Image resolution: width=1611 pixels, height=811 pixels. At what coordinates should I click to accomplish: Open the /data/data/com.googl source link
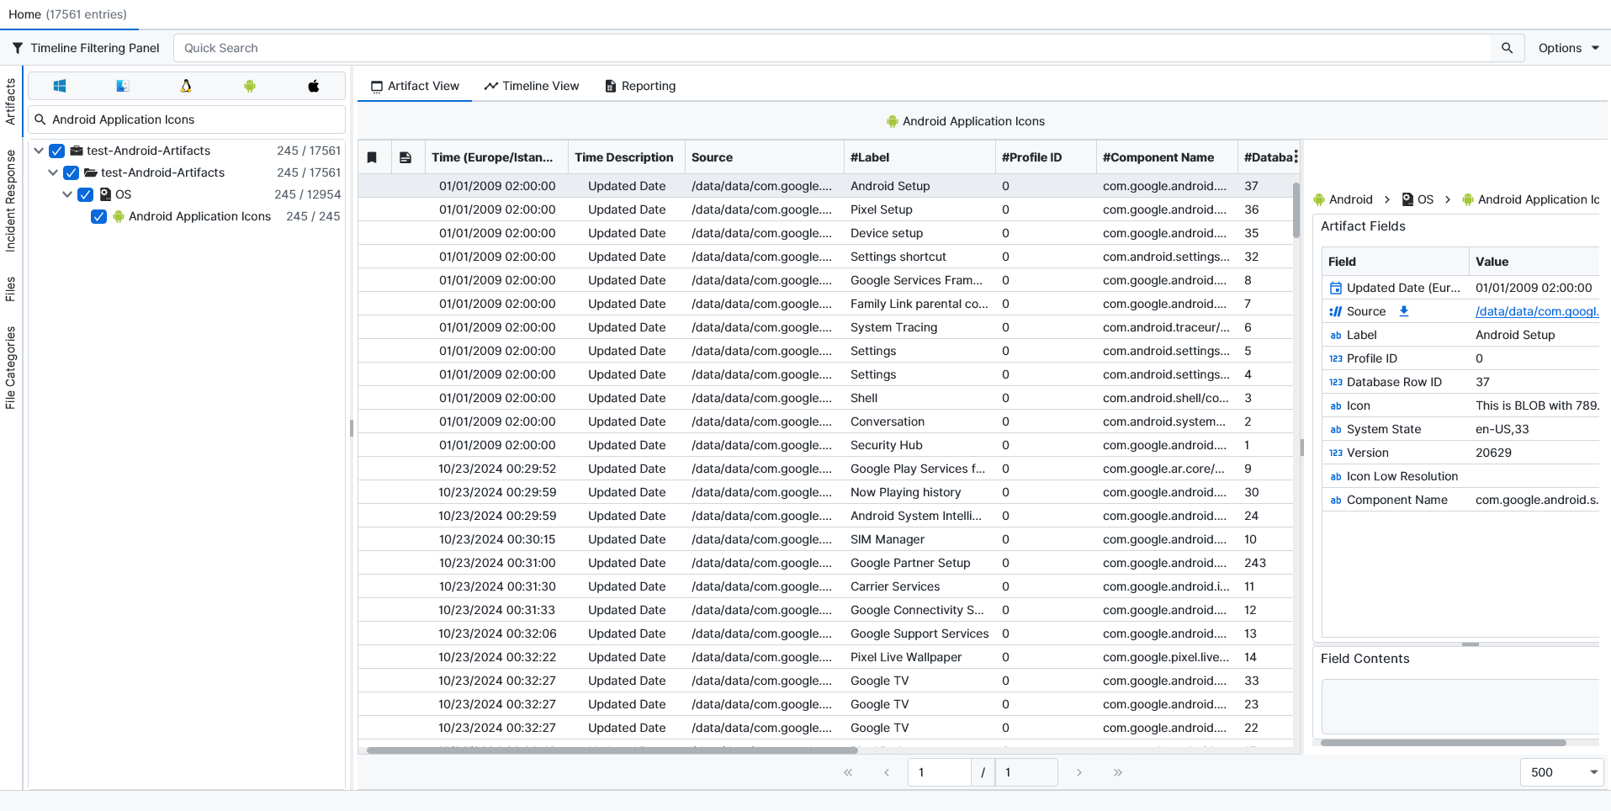pyautogui.click(x=1536, y=311)
